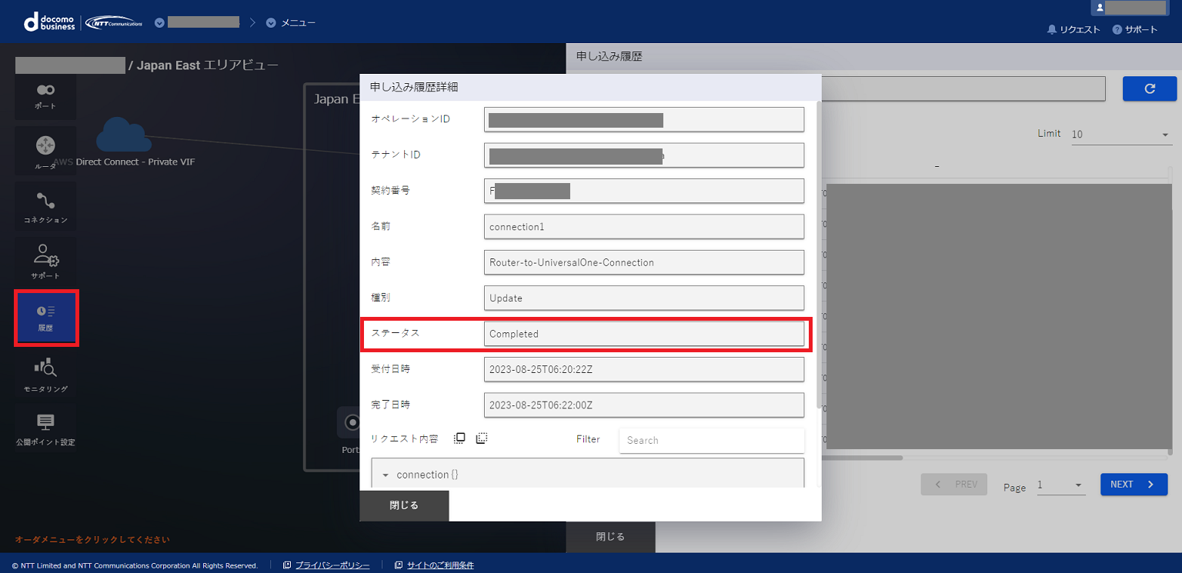Open the Limit dropdown showing 10

click(1120, 134)
